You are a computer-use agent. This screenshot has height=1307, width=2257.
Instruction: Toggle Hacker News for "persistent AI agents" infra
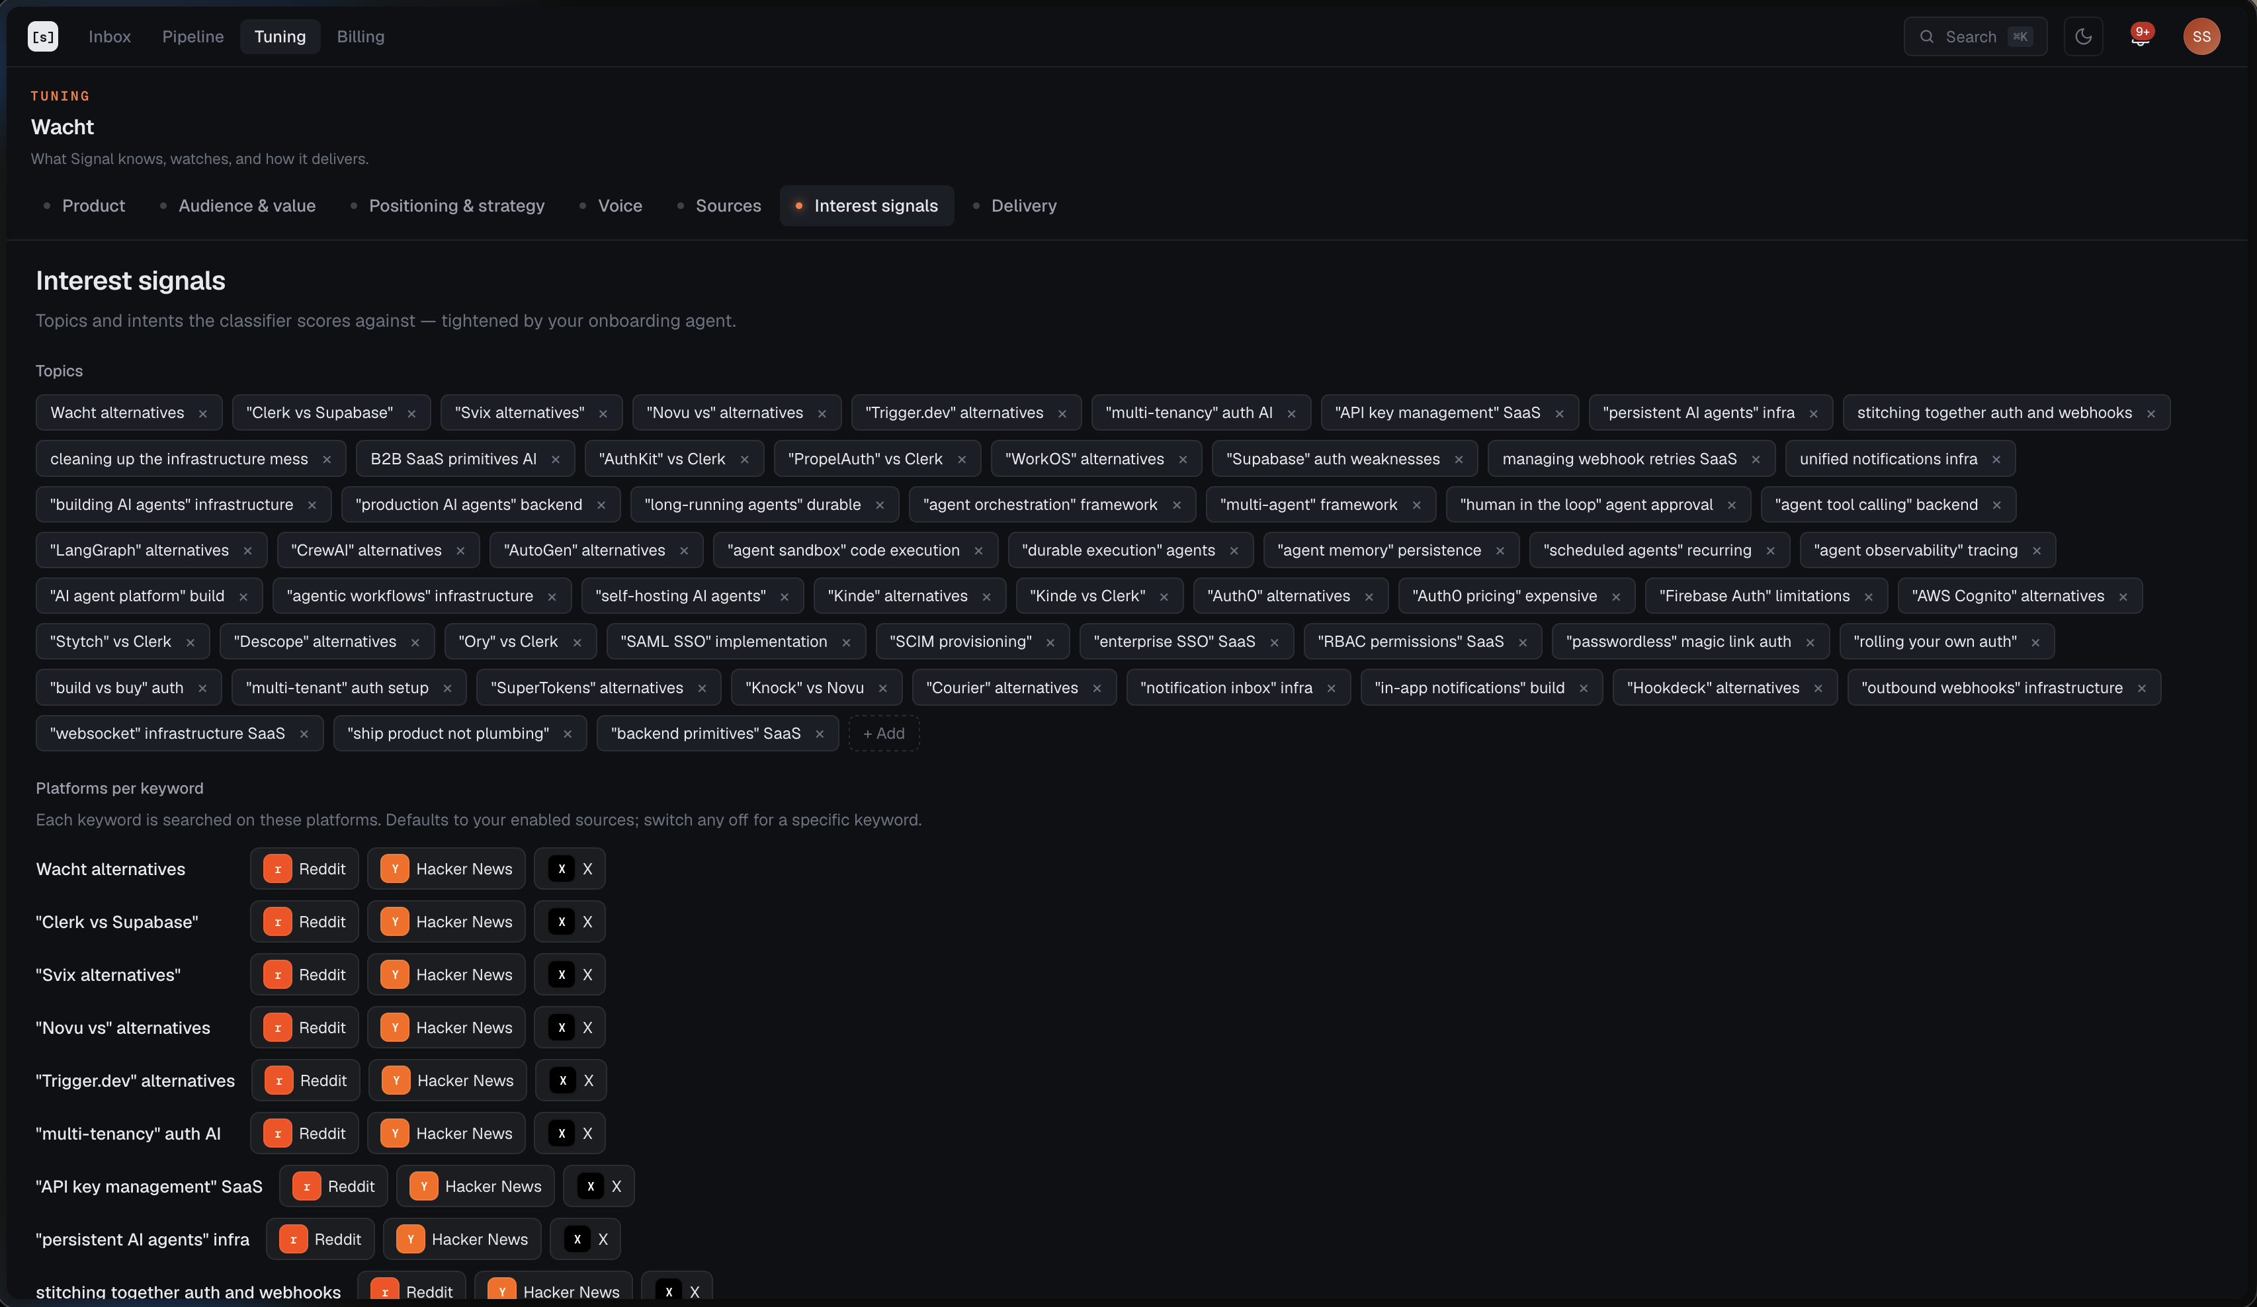coord(462,1239)
